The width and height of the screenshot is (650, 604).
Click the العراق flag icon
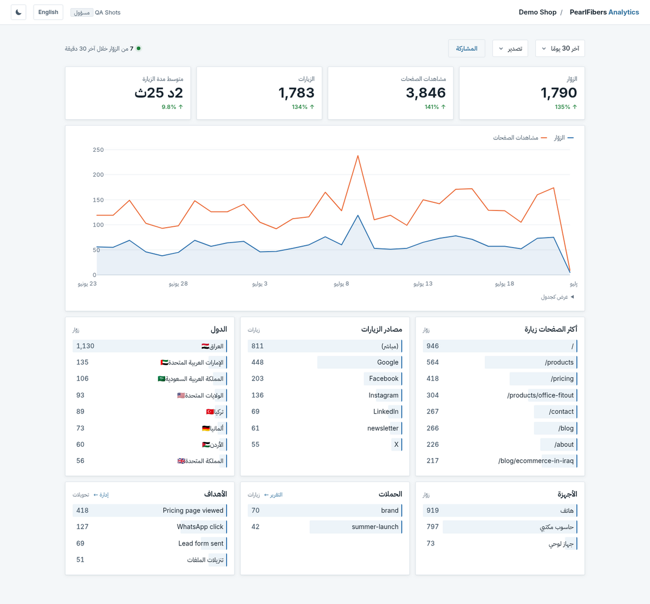(205, 346)
